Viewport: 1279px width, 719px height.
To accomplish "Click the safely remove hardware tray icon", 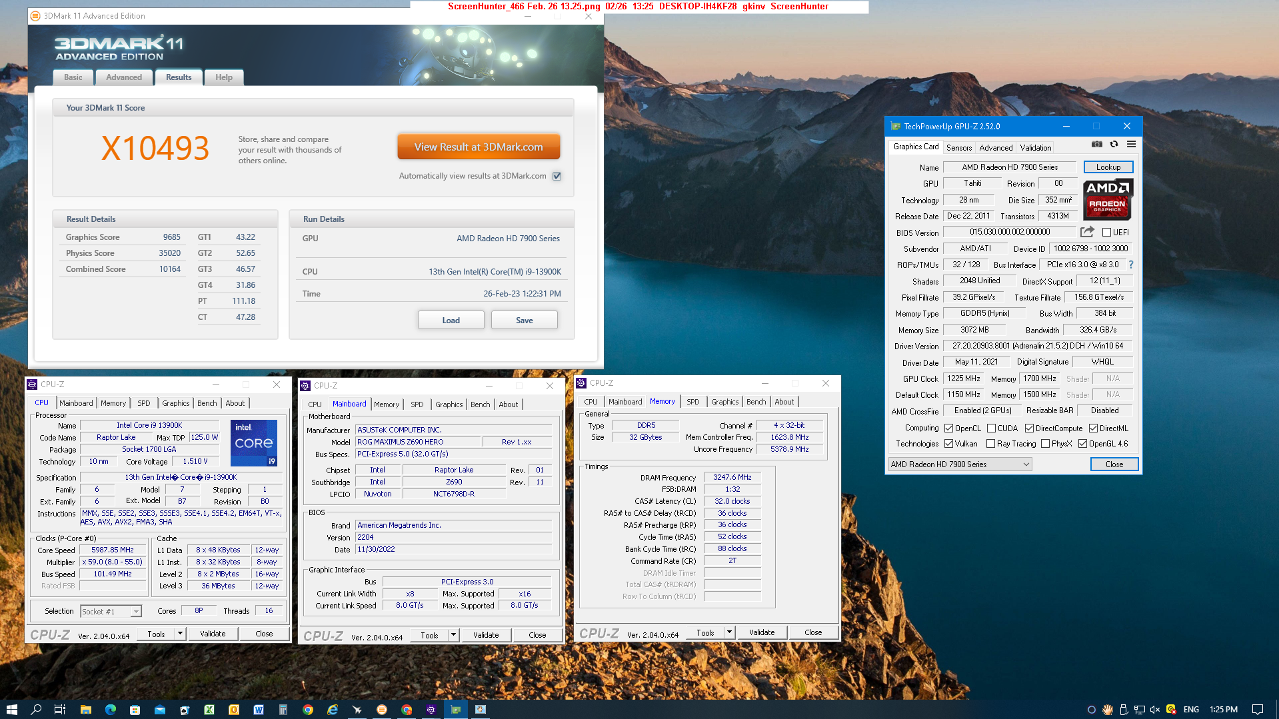I will pyautogui.click(x=1124, y=709).
